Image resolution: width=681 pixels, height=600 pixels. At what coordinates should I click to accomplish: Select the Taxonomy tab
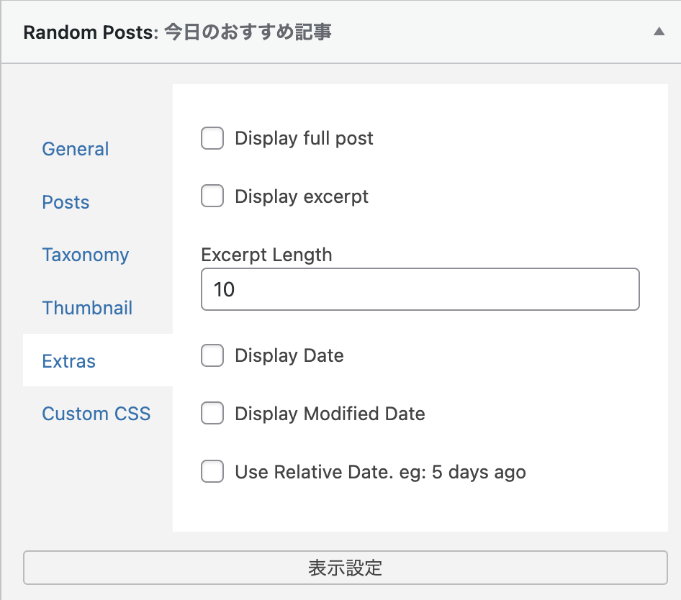tap(85, 255)
